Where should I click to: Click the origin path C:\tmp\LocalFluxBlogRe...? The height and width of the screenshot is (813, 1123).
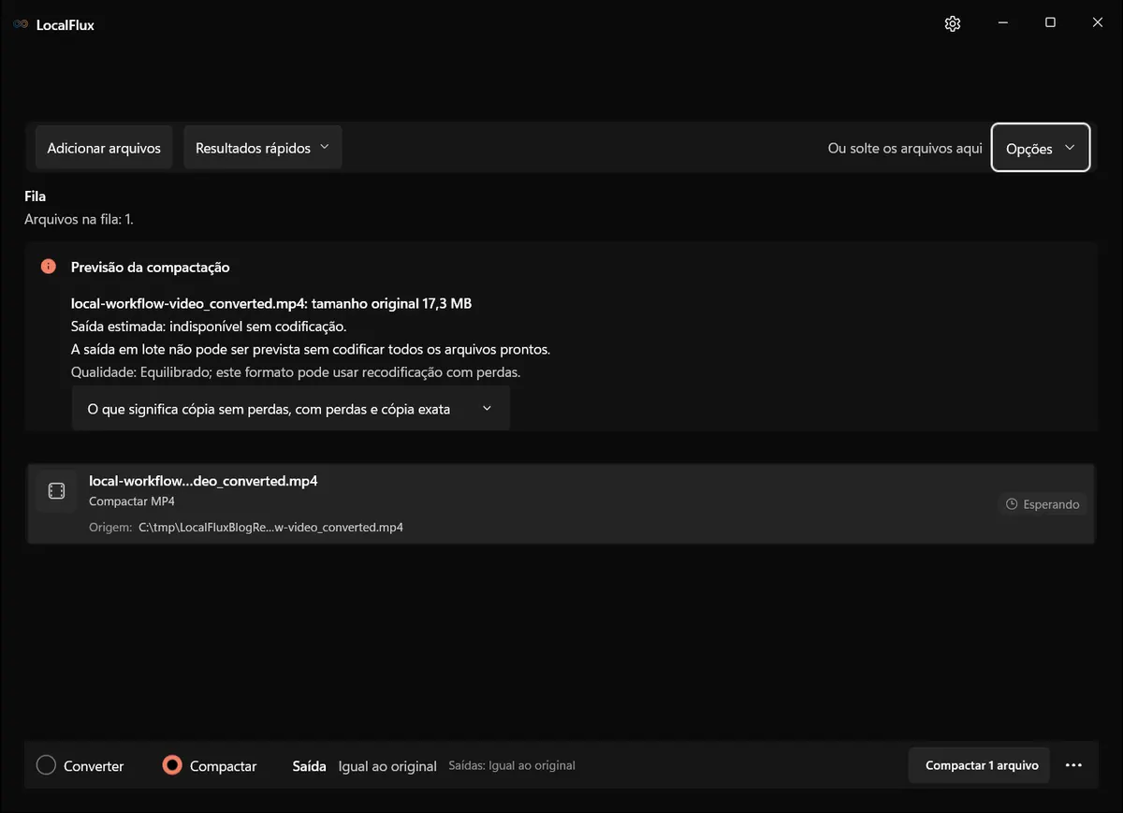point(270,527)
